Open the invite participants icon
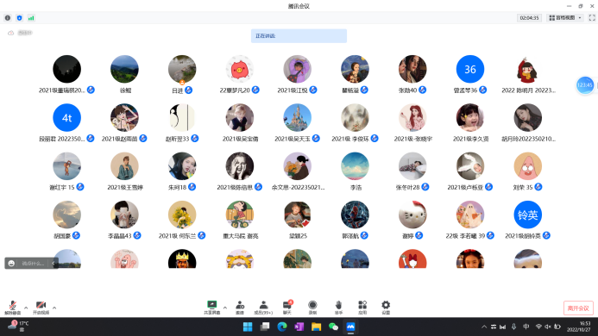The image size is (598, 336). coord(240,307)
